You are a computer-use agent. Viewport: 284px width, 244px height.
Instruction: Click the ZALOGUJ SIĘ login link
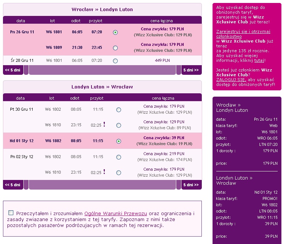click(231, 80)
